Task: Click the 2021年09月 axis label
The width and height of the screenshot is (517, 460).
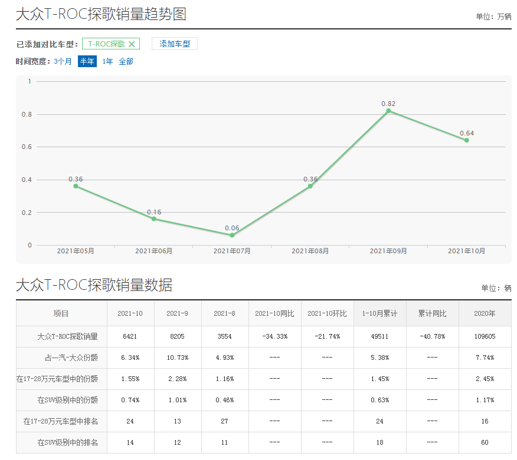Action: 388,251
